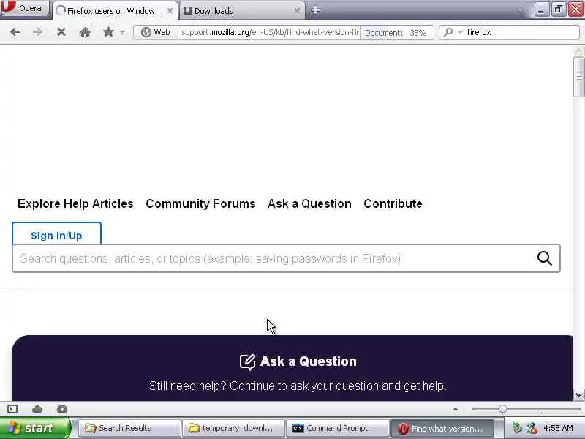Click the Opera Link cloud icon
The width and height of the screenshot is (585, 439).
[x=37, y=409]
